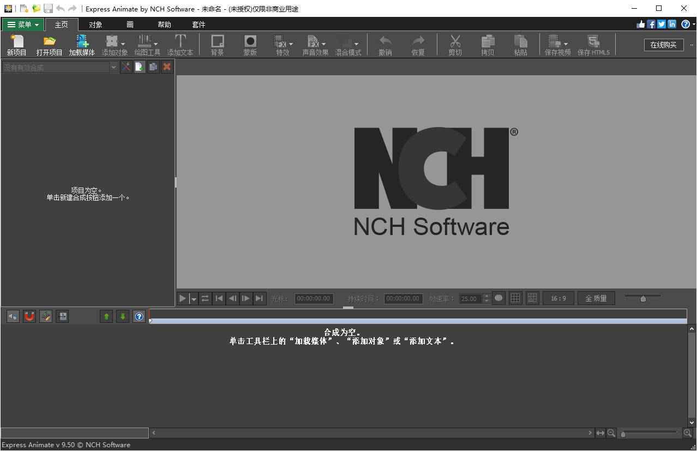
Task: Click the 在线购买 button
Action: 663,45
